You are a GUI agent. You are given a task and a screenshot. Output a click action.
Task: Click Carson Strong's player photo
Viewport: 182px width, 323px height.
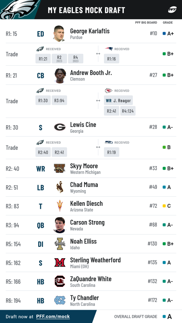click(x=60, y=225)
